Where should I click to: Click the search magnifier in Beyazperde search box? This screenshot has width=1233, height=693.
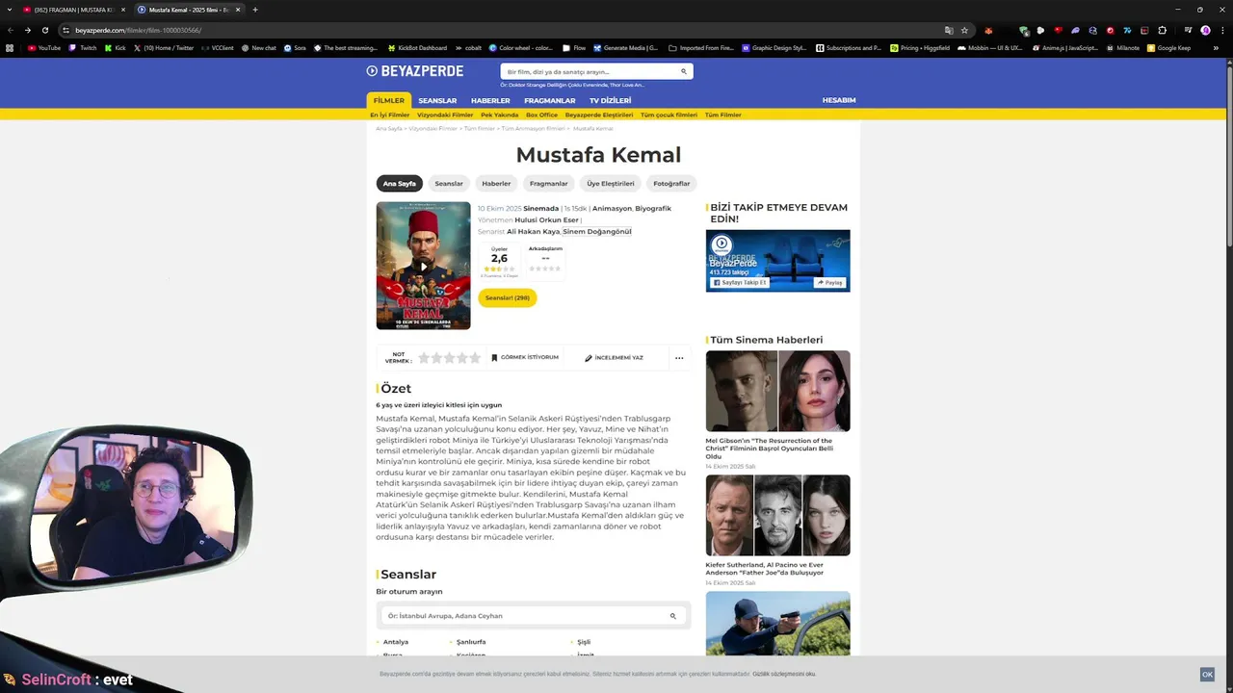point(684,71)
